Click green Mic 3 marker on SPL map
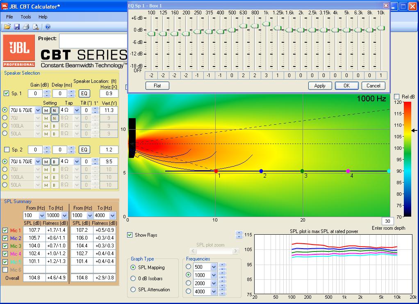 pyautogui.click(x=302, y=171)
